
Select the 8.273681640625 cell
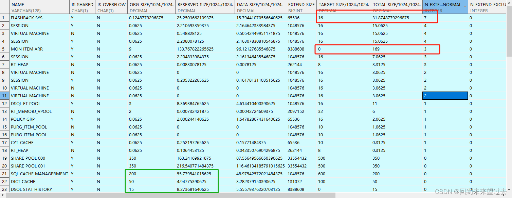click(205, 189)
